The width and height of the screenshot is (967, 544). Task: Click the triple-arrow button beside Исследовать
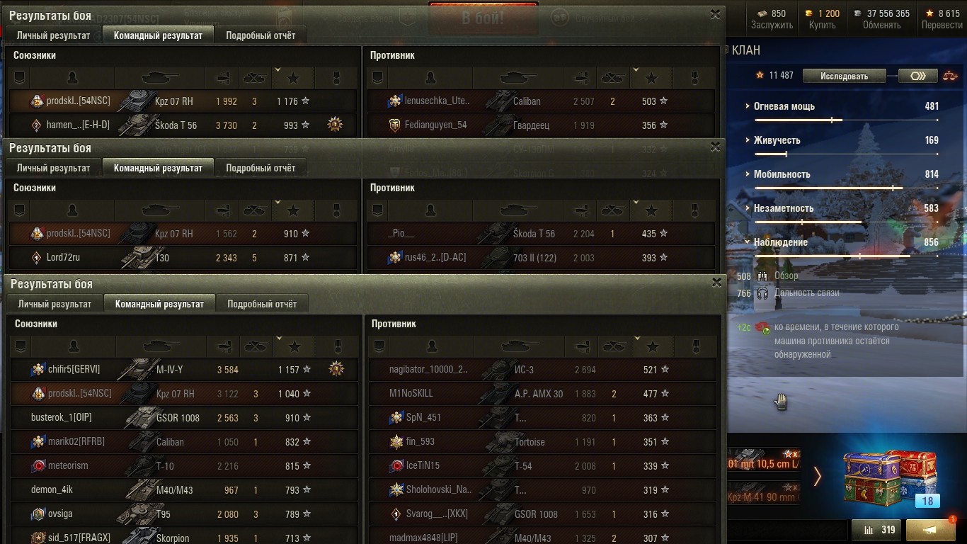click(x=918, y=76)
